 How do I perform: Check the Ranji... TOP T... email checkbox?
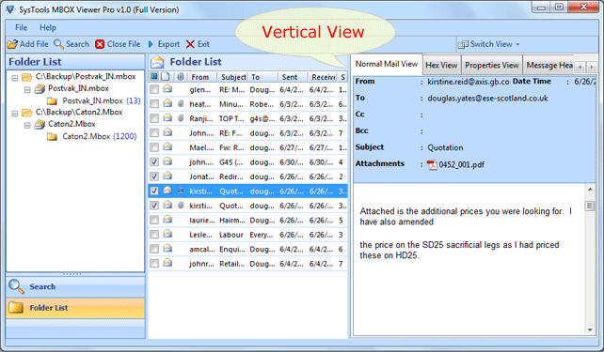click(154, 118)
